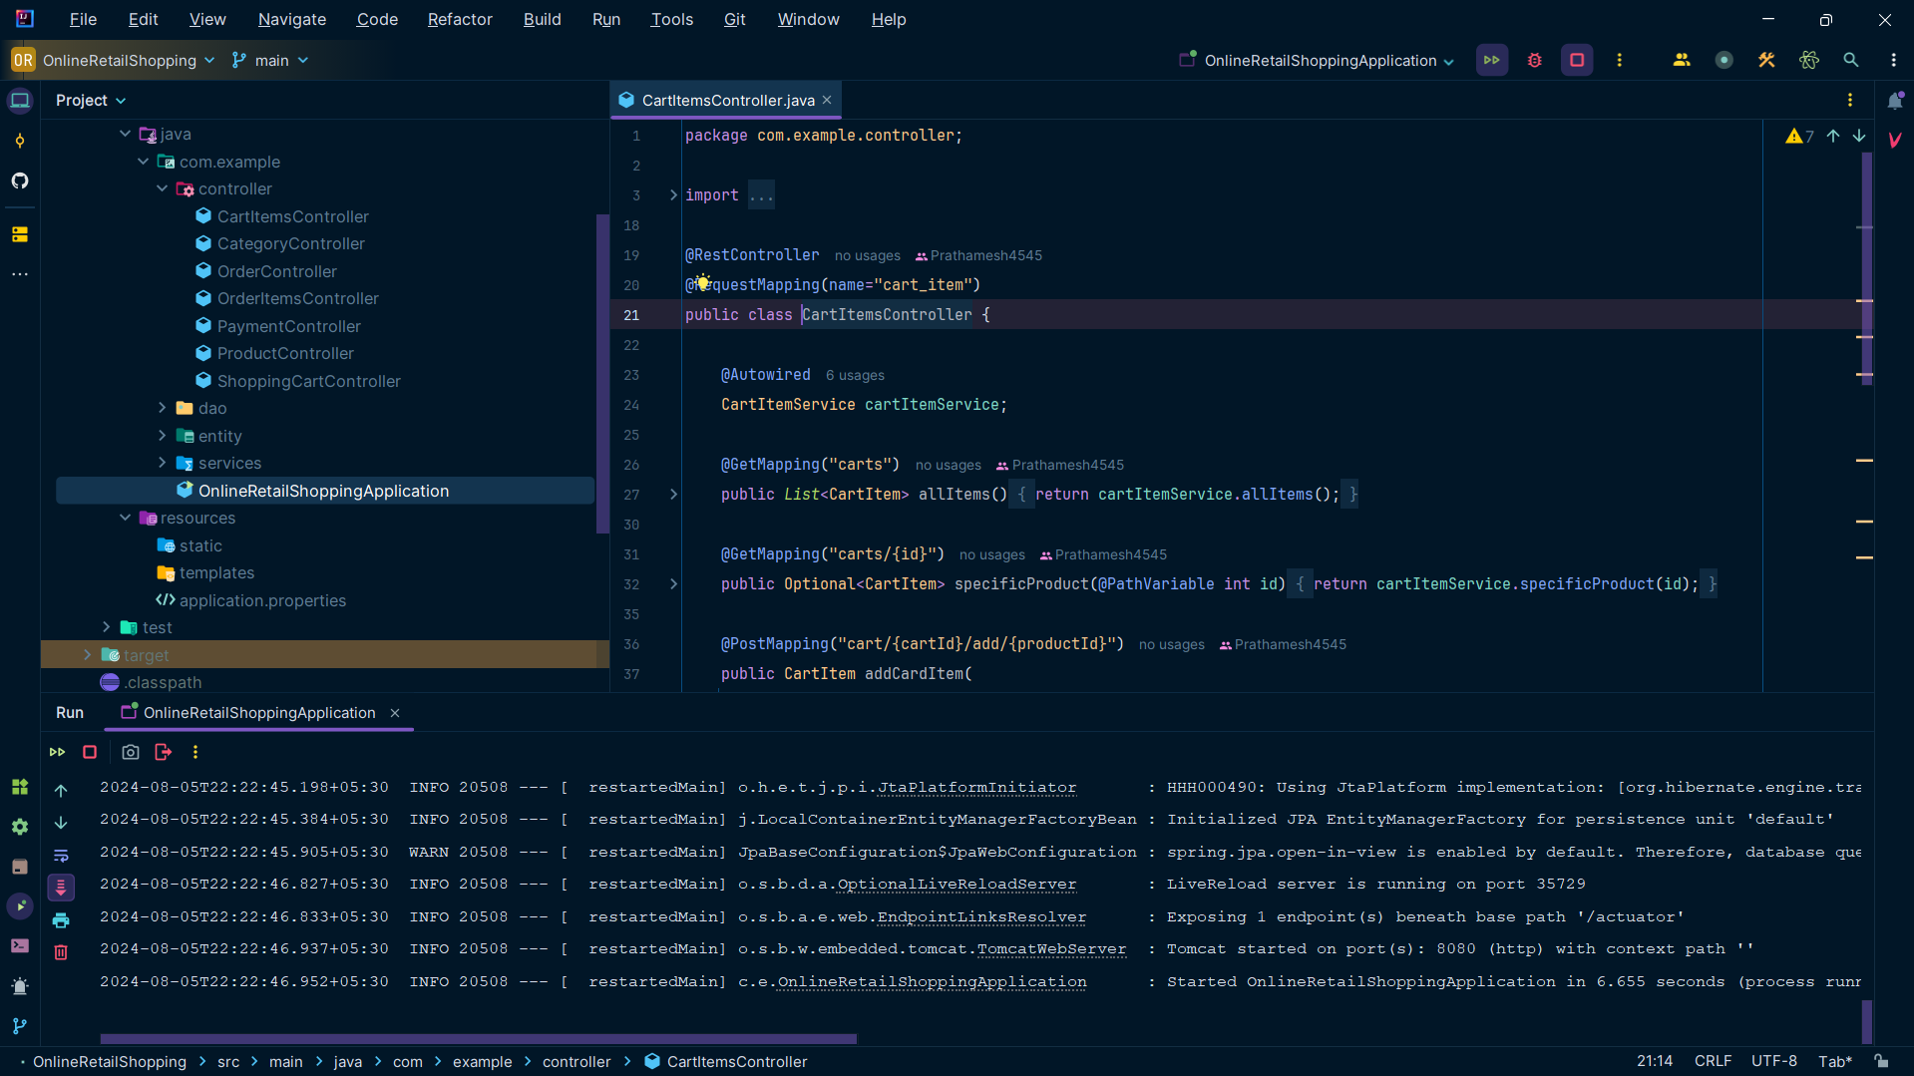Open the Git tool window in sidebar
1914x1076 pixels.
coord(20,1026)
